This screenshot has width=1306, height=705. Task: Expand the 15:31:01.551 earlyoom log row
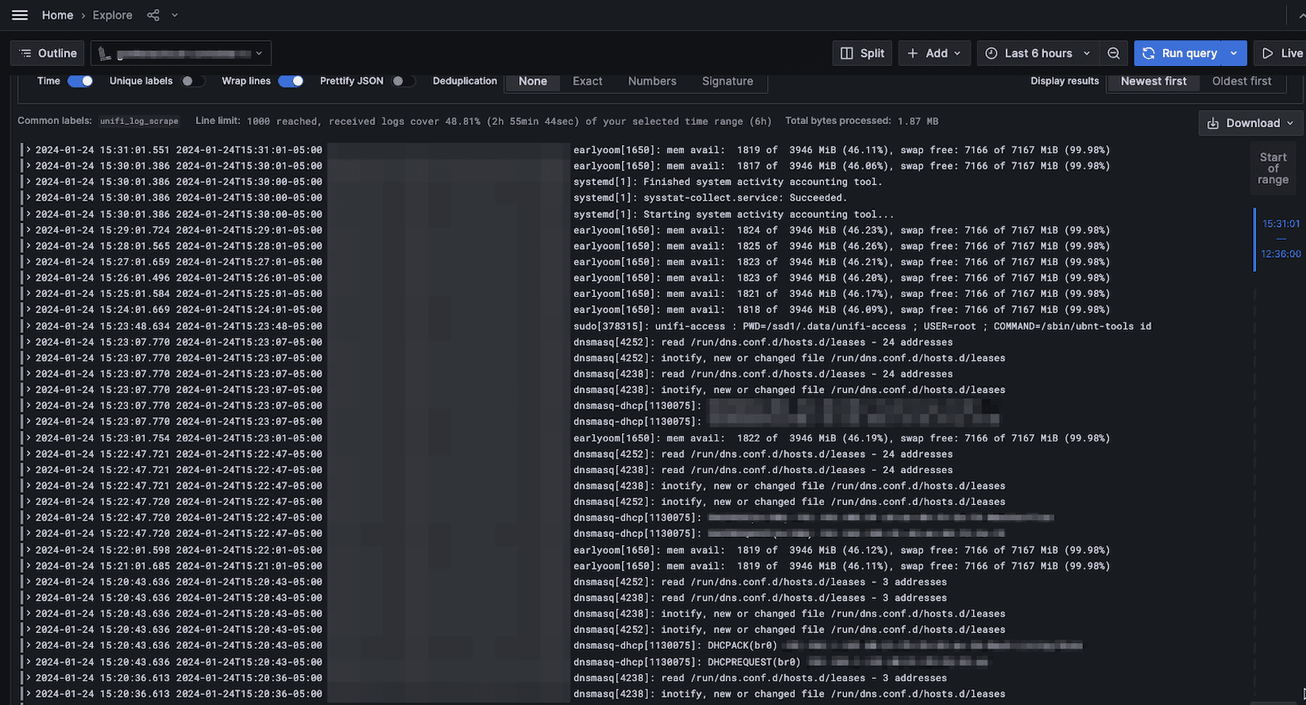(29, 150)
